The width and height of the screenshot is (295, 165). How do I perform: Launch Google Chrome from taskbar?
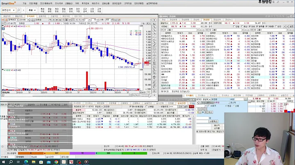(x=56, y=162)
